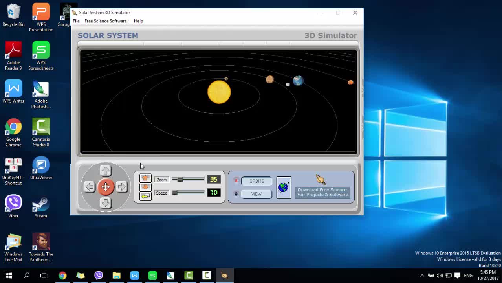
Task: Switch to Solar System Simulator taskbar button
Action: (x=225, y=276)
